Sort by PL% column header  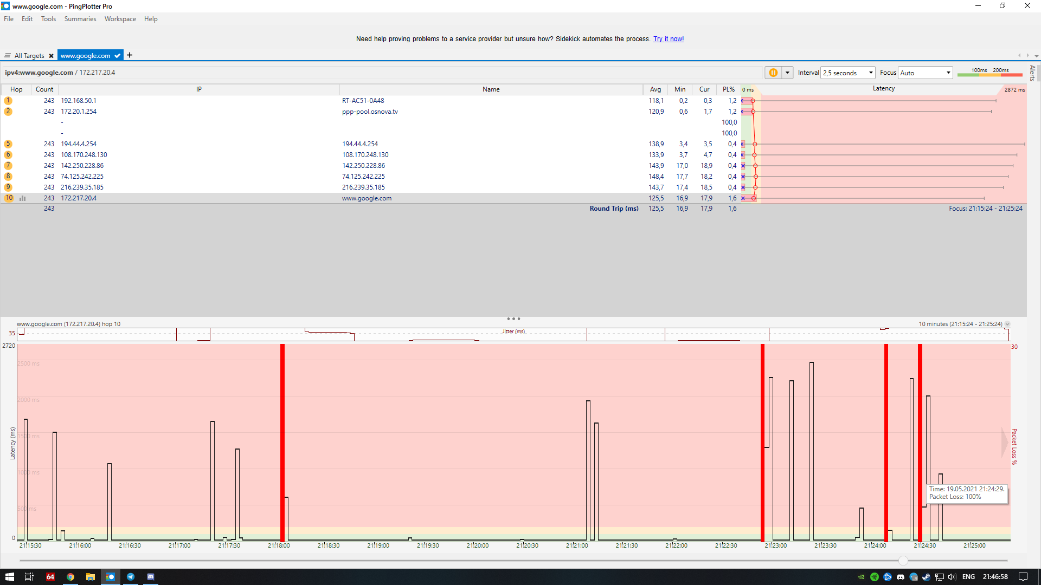[x=728, y=89]
